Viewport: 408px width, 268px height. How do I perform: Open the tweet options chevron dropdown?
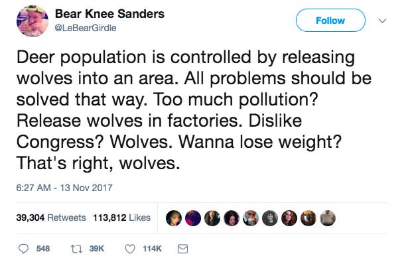(382, 21)
